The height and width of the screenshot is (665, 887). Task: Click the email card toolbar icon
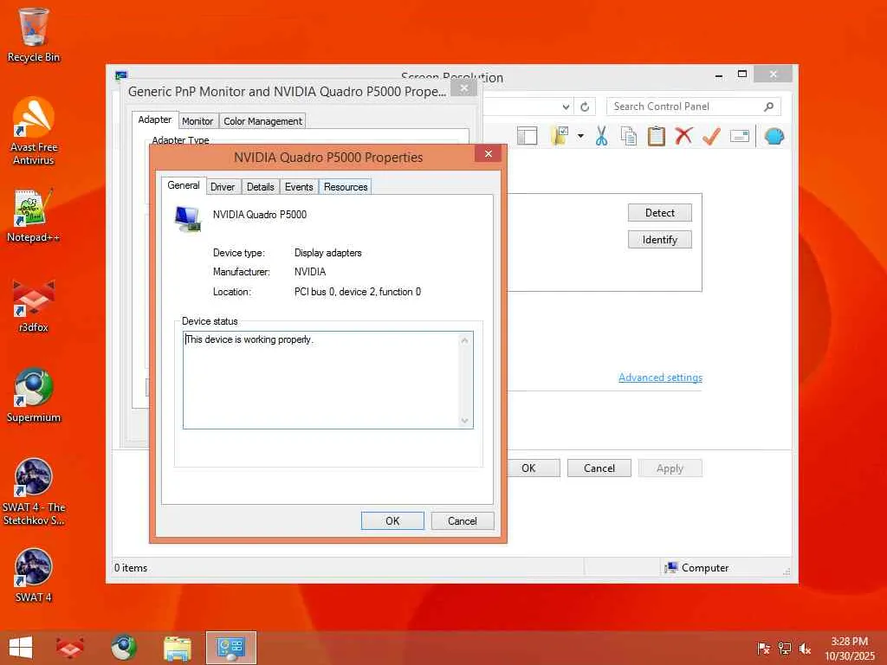click(740, 136)
